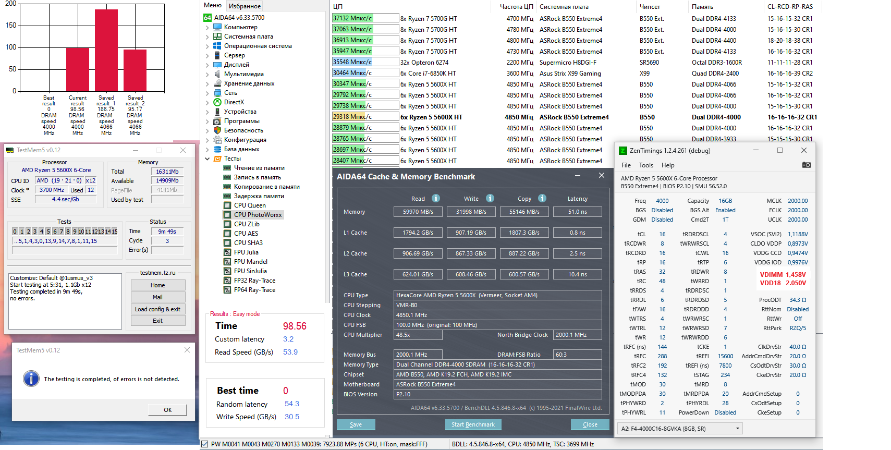This screenshot has height=450, width=891.
Task: Click the Операционная система Windows icon
Action: click(217, 46)
